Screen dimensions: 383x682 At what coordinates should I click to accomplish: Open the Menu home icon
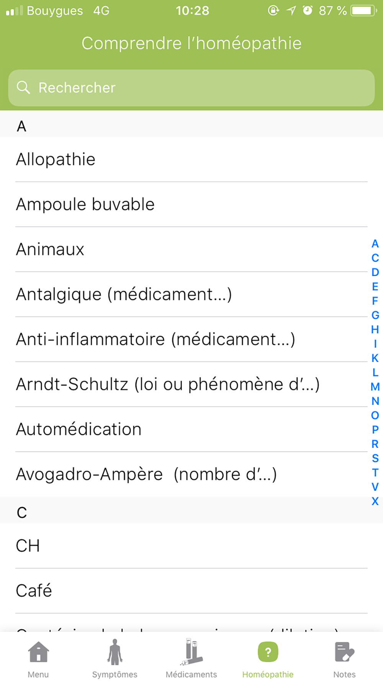pyautogui.click(x=38, y=652)
